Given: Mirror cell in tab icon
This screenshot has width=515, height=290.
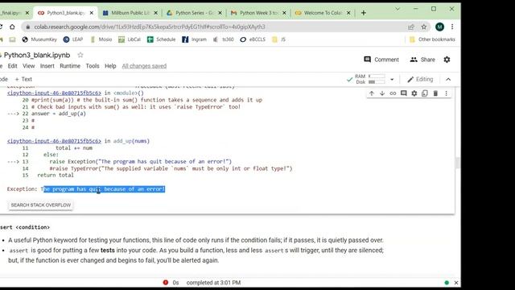Looking at the screenshot, I should (425, 93).
